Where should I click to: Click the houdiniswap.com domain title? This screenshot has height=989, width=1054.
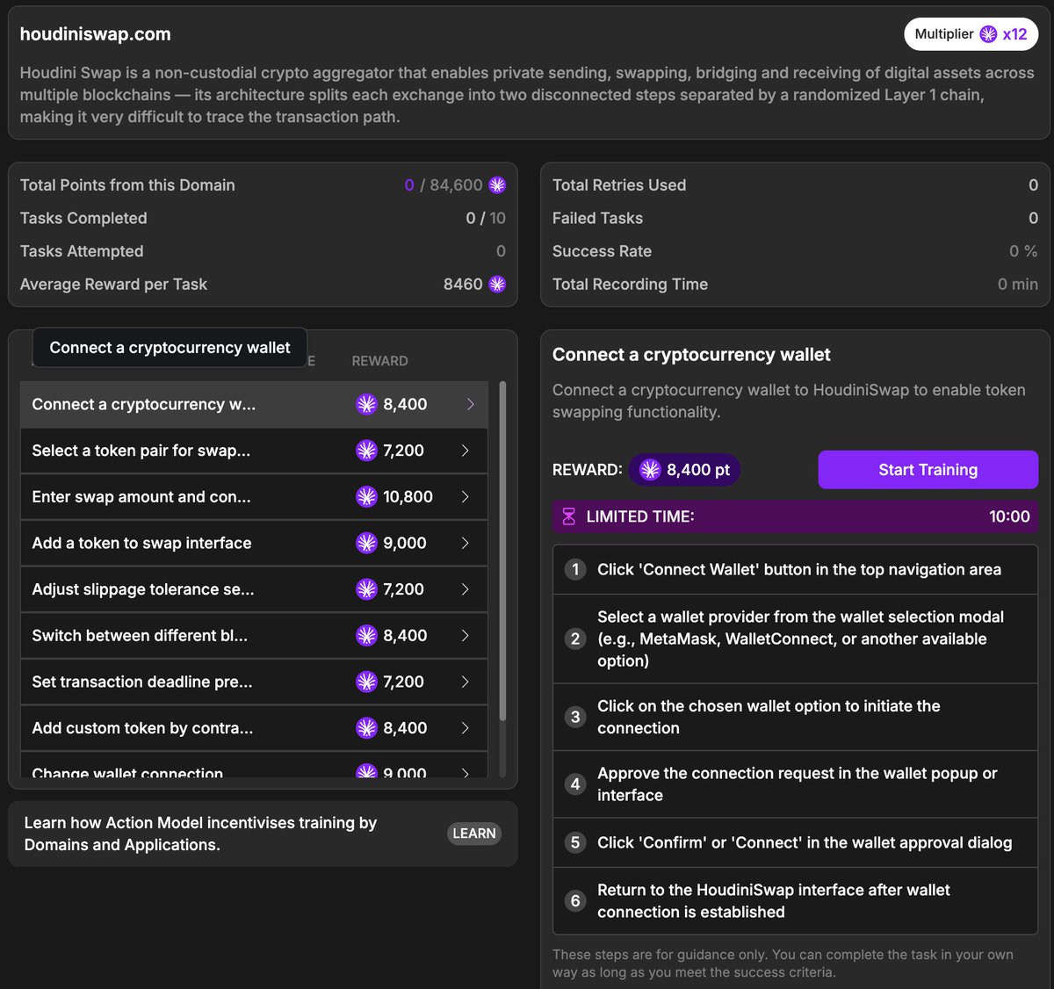click(96, 34)
